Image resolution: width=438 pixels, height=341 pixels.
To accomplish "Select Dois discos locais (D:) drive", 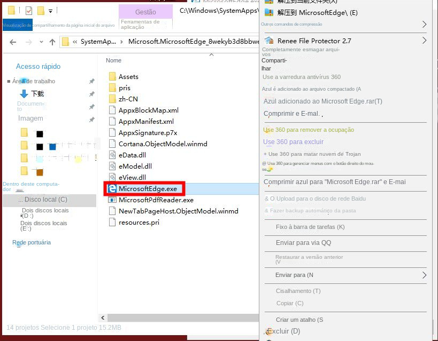I will click(x=45, y=213).
